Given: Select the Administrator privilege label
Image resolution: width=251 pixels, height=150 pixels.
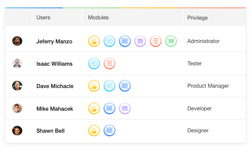Looking at the screenshot, I should tap(203, 41).
